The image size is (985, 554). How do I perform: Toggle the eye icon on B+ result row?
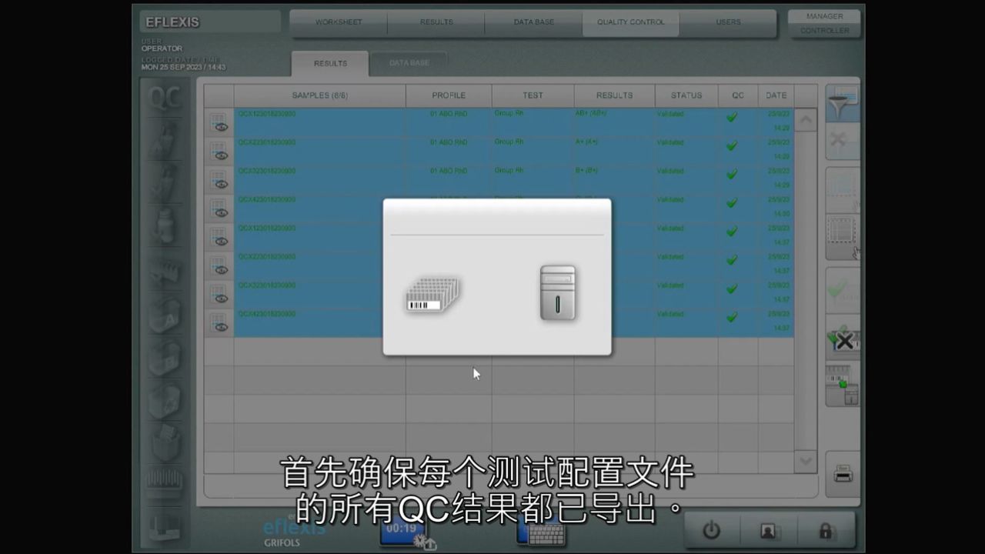(219, 179)
